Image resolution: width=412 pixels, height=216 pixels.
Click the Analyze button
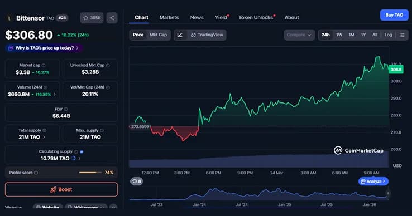coord(373,181)
